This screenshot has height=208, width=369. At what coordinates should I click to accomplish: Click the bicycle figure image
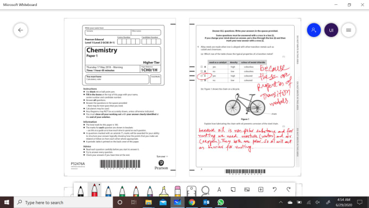click(x=245, y=104)
